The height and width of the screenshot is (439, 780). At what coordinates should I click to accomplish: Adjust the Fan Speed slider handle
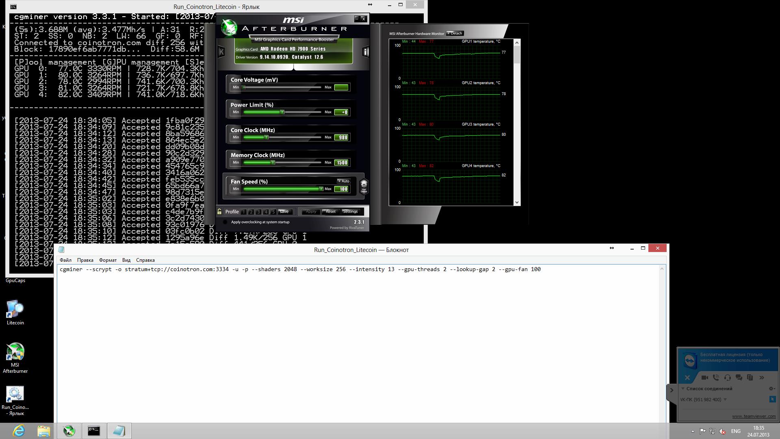[x=321, y=189]
